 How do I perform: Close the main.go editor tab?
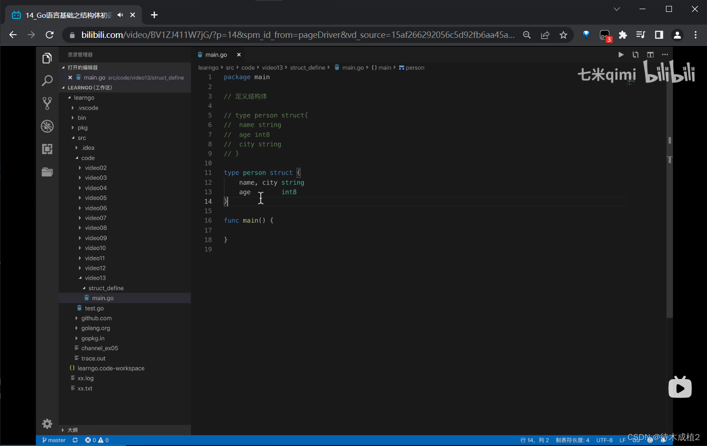pos(238,55)
